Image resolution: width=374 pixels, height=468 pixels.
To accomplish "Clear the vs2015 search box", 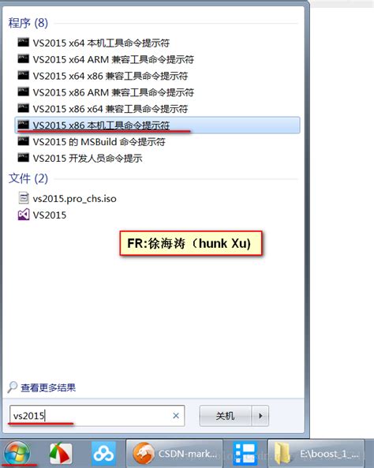I will point(176,415).
